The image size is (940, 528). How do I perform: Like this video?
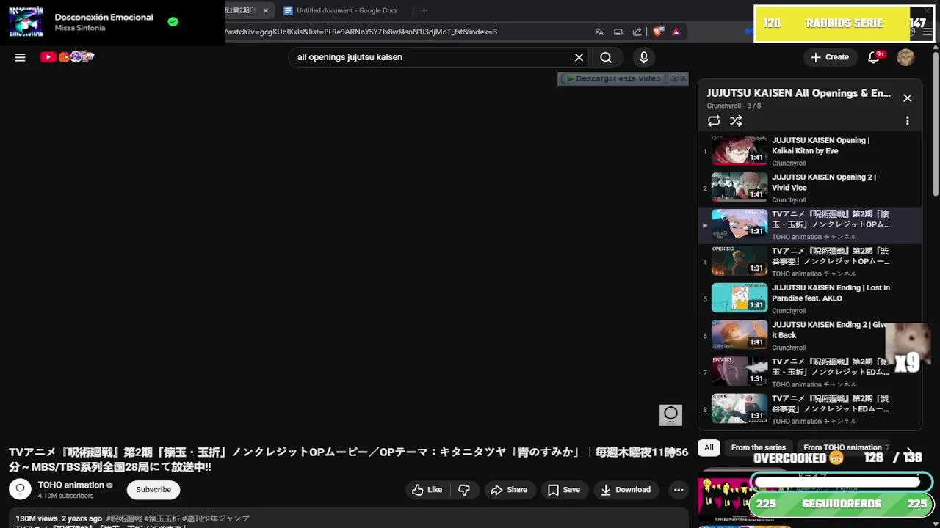click(427, 490)
